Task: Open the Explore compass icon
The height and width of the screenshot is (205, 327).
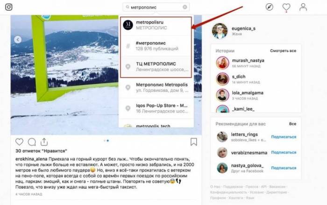Action: click(270, 7)
